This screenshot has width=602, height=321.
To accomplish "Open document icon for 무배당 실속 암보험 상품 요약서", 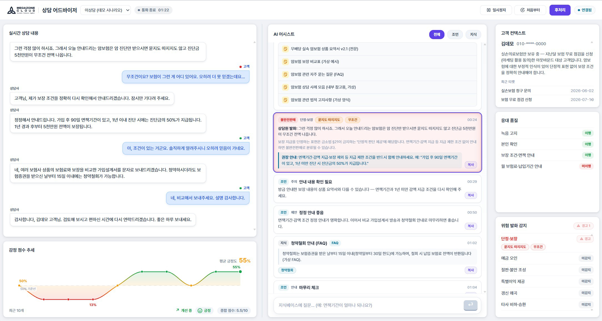I will 285,49.
